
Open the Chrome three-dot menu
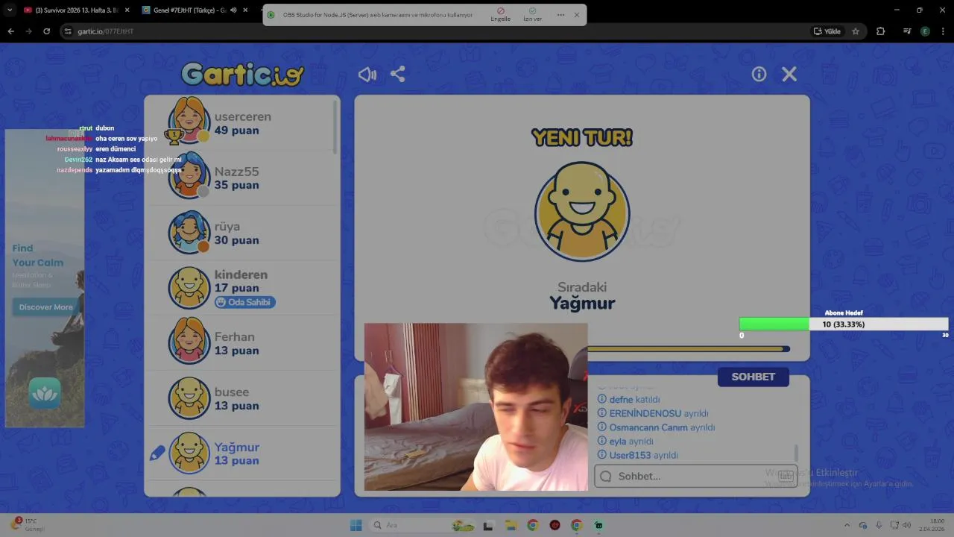(943, 31)
